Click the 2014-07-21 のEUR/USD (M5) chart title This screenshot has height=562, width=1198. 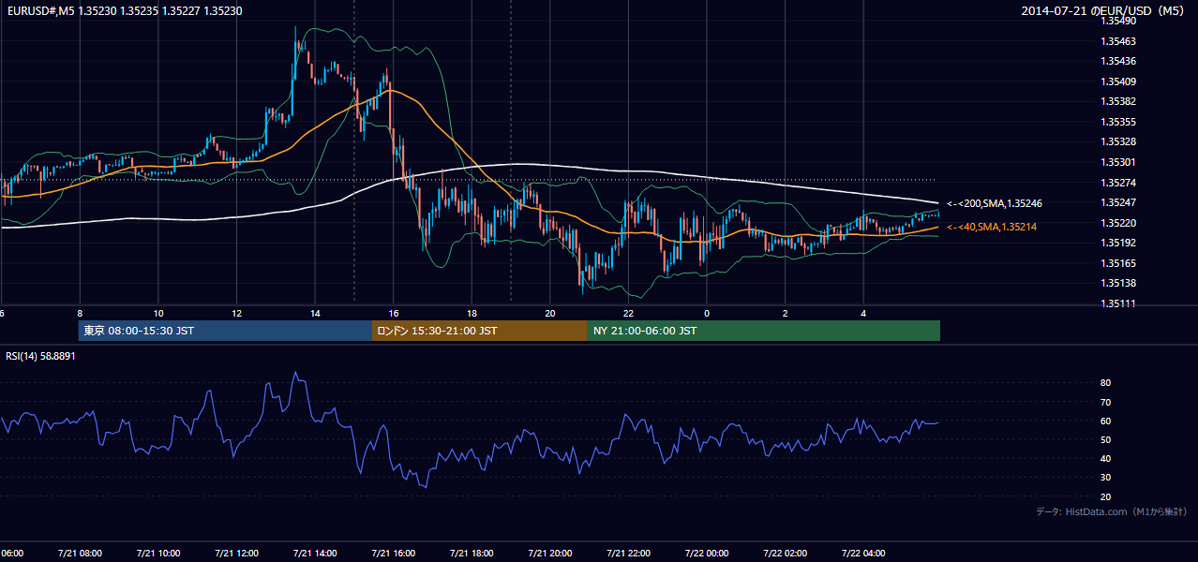[x=1104, y=10]
